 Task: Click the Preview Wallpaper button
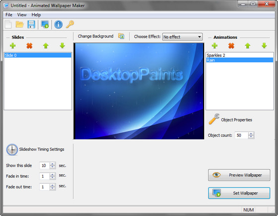pyautogui.click(x=239, y=175)
